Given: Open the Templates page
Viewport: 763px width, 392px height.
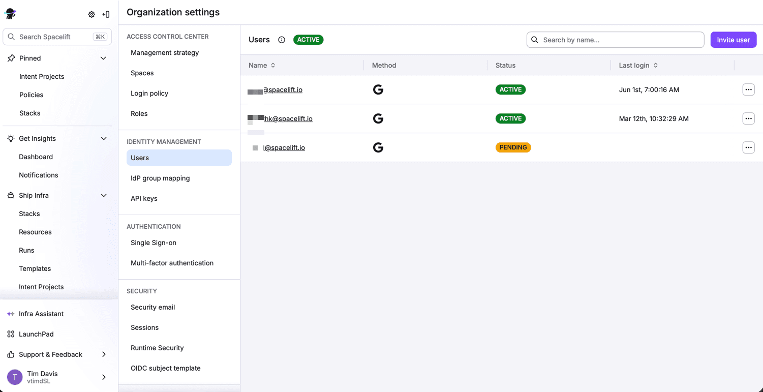Looking at the screenshot, I should click(35, 268).
